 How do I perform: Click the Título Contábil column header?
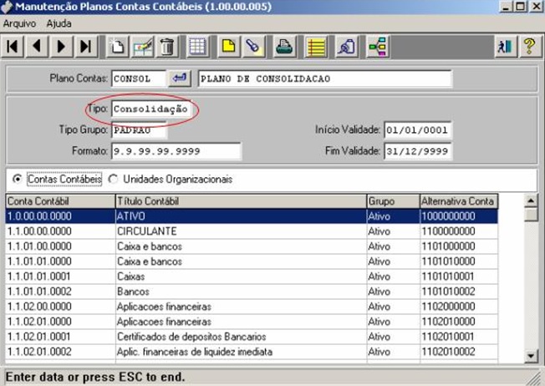tap(241, 201)
